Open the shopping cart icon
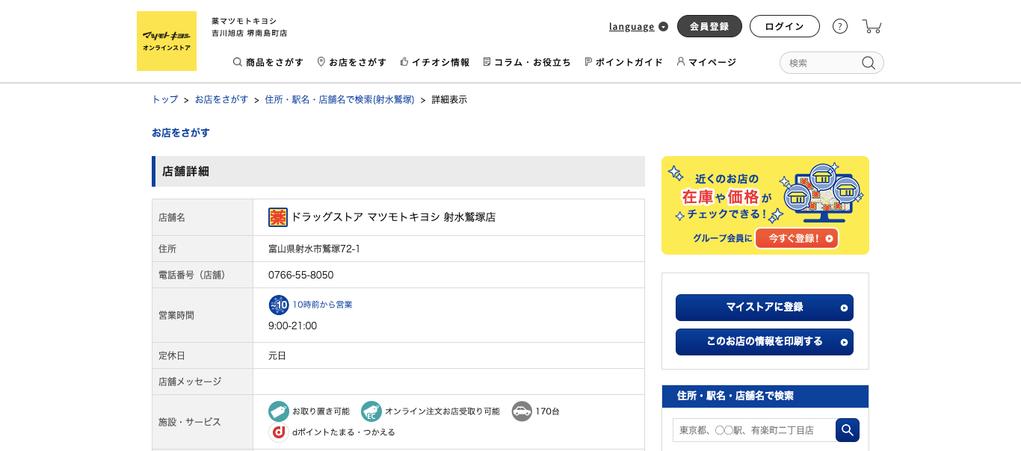This screenshot has height=451, width=1021. tap(872, 26)
